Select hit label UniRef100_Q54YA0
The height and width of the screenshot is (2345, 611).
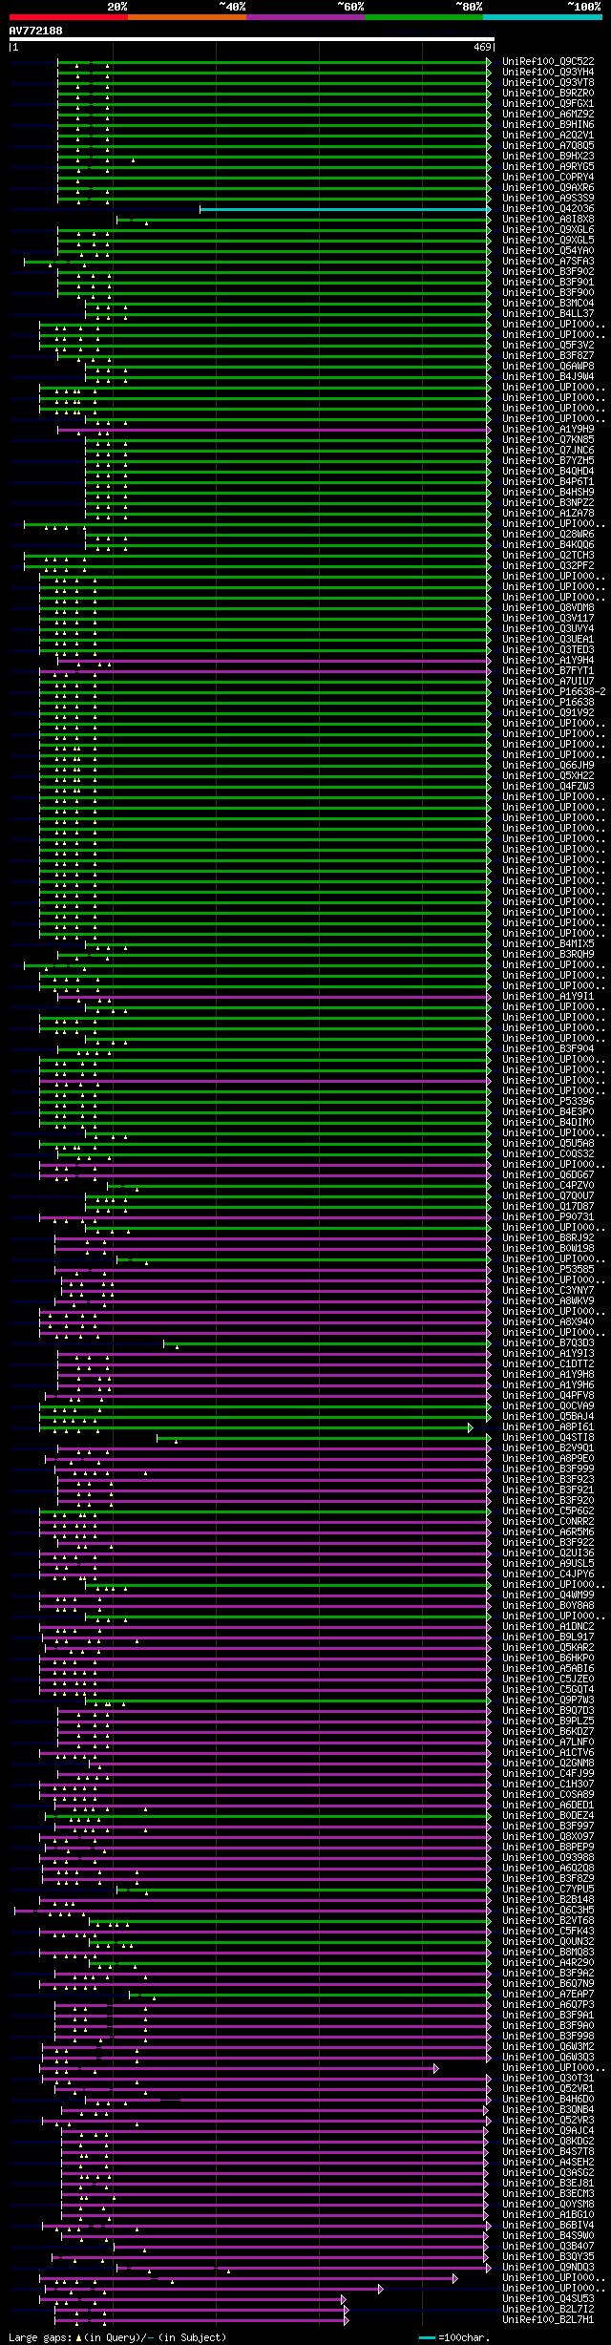click(x=548, y=250)
